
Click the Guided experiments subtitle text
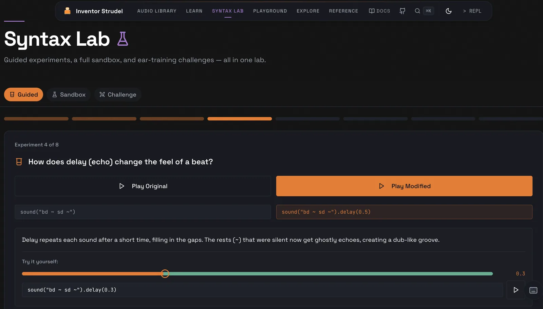point(135,60)
